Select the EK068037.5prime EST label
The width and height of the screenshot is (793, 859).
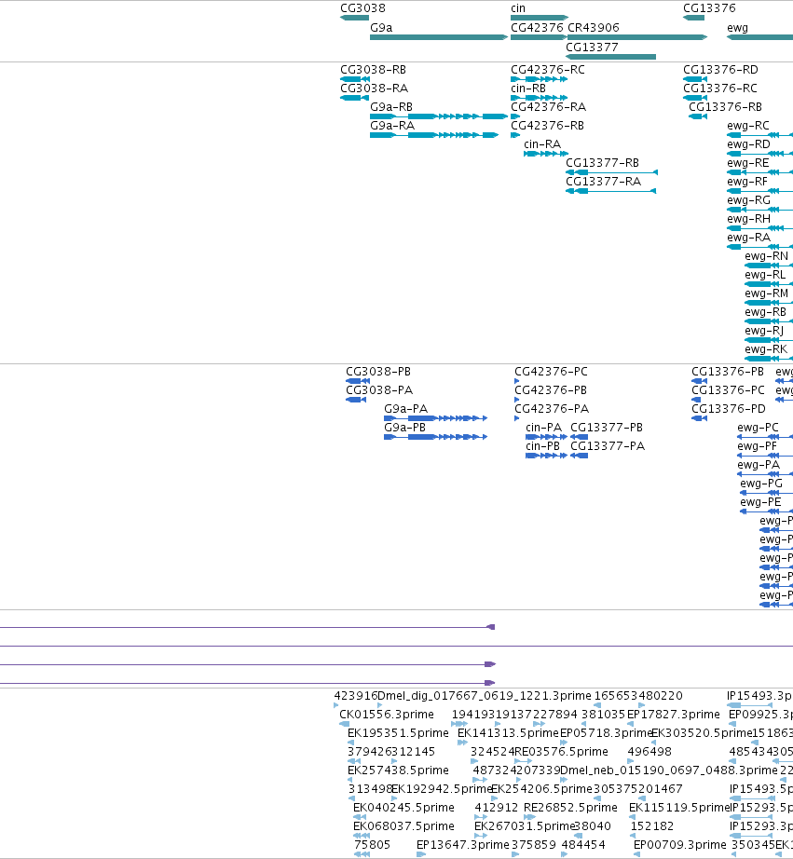coord(403,826)
